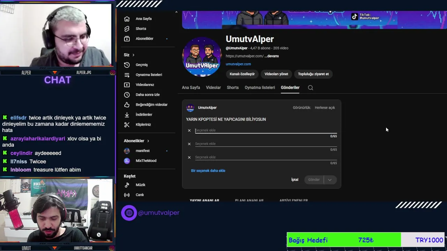
Task: Remove the first poll option with X
Action: click(189, 130)
